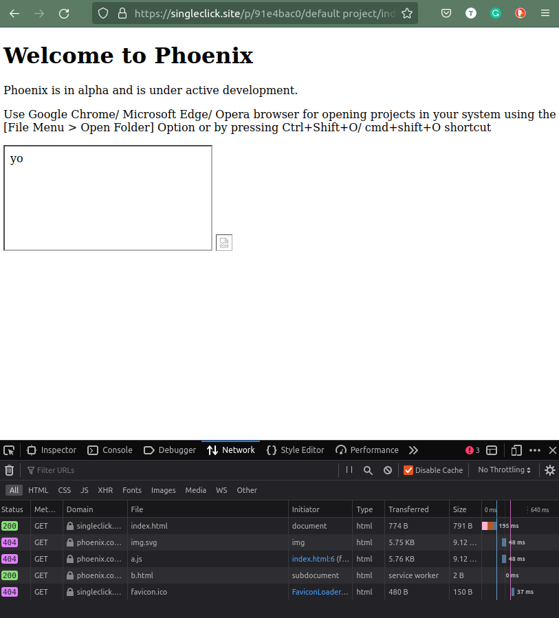Filter requests by CSS
The height and width of the screenshot is (618, 559).
[64, 490]
